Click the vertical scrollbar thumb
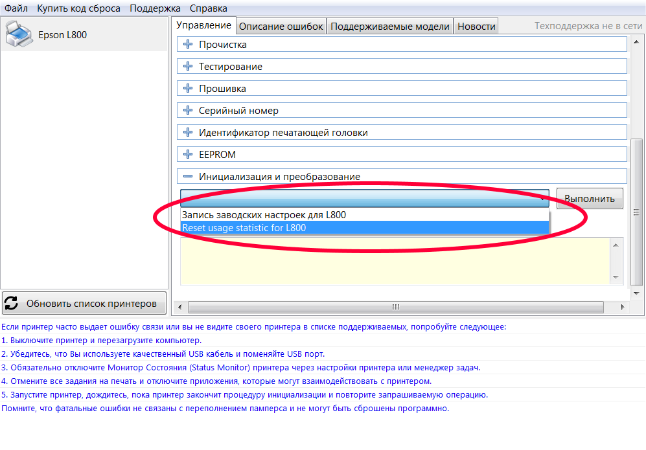Screen dimensions: 646x450 pyautogui.click(x=636, y=212)
